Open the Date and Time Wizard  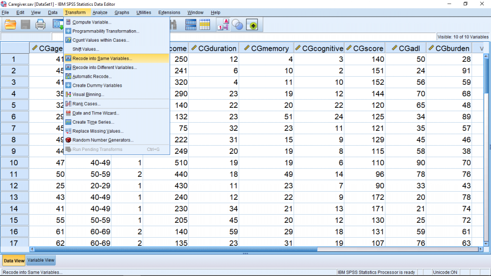(95, 113)
